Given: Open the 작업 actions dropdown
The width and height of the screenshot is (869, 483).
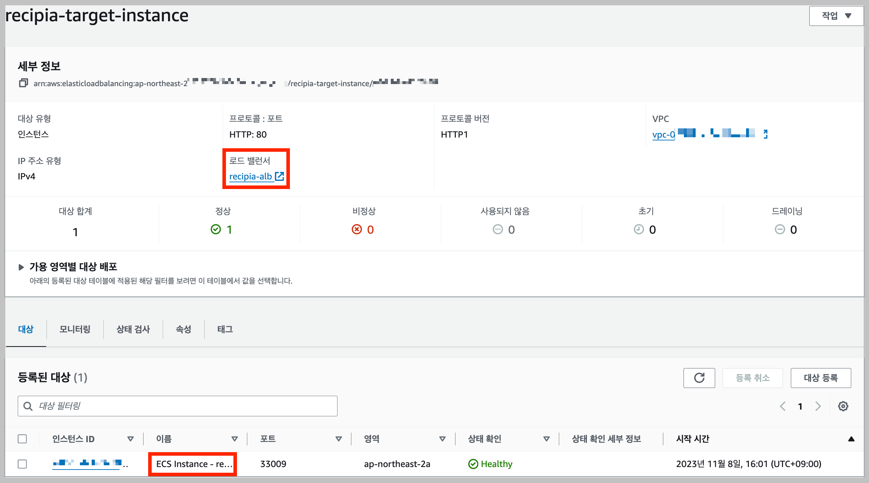Looking at the screenshot, I should [836, 16].
